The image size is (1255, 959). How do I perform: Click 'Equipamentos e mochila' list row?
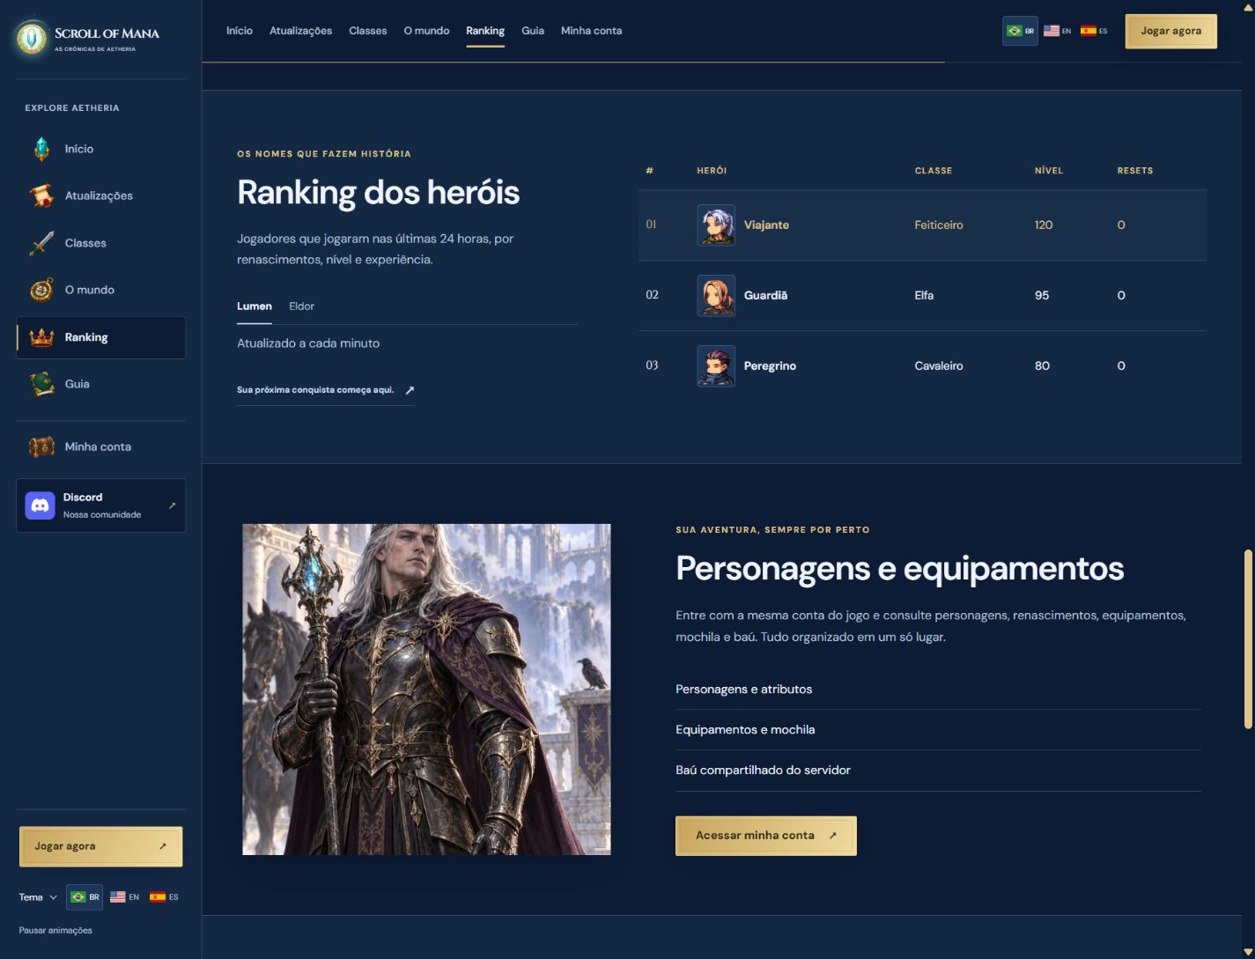[938, 730]
